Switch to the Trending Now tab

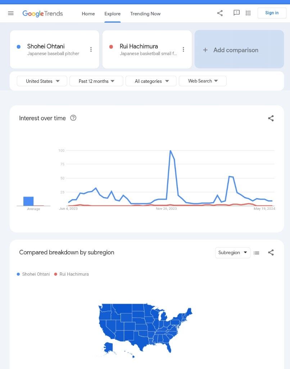[x=145, y=14]
